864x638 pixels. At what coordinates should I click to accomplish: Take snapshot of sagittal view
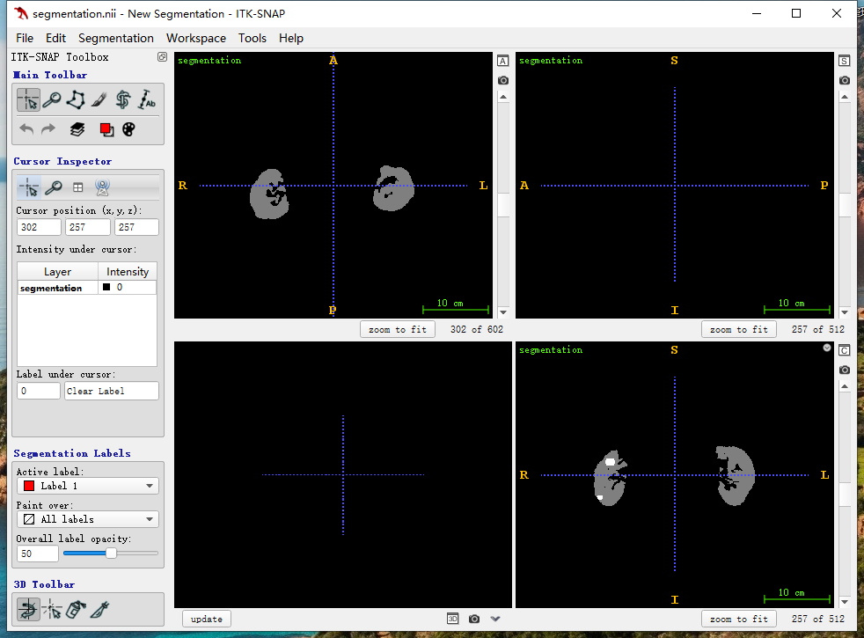pyautogui.click(x=844, y=80)
